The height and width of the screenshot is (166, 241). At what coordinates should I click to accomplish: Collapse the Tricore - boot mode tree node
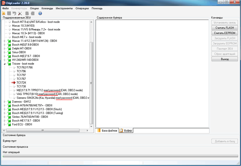[x=5, y=64]
